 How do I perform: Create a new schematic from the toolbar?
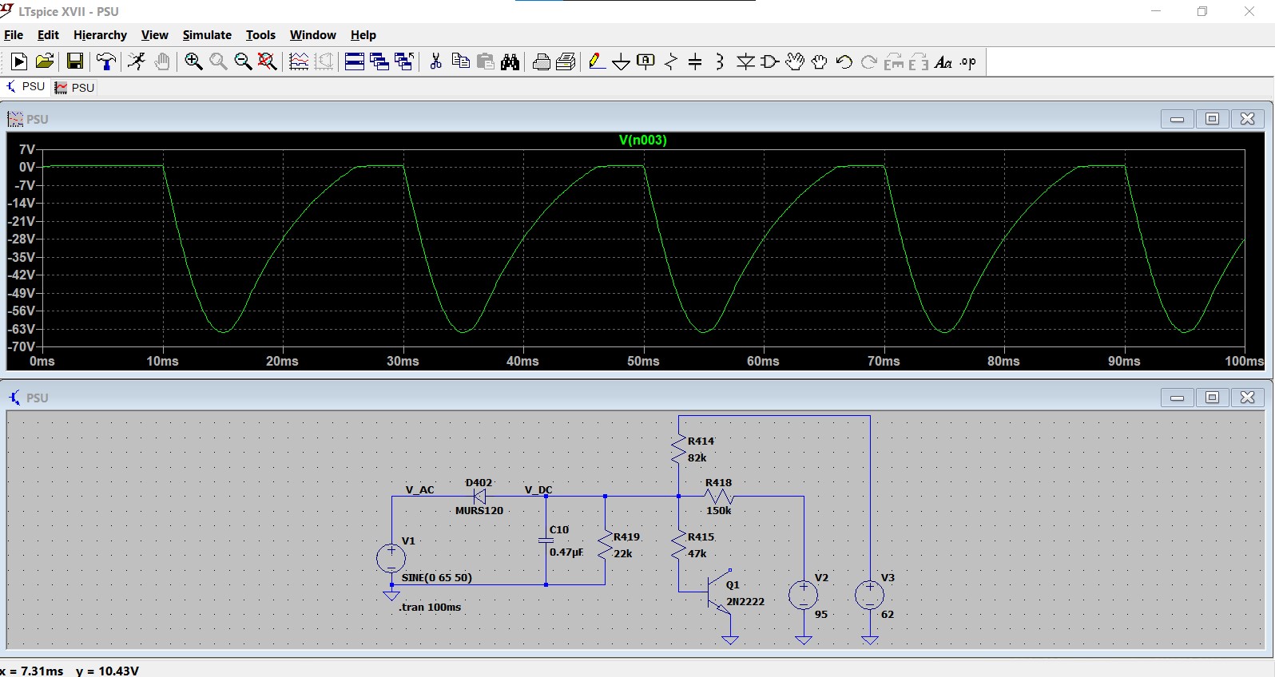click(19, 61)
